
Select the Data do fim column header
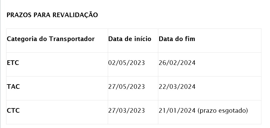tap(177, 39)
